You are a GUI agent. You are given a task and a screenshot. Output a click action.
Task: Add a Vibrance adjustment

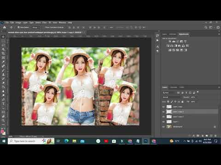(x=185, y=41)
